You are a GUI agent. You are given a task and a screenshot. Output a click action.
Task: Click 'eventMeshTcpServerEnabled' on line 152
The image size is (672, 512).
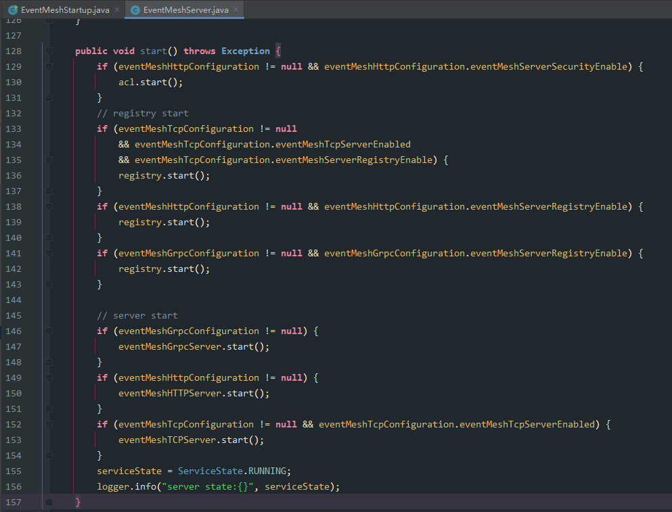(527, 425)
